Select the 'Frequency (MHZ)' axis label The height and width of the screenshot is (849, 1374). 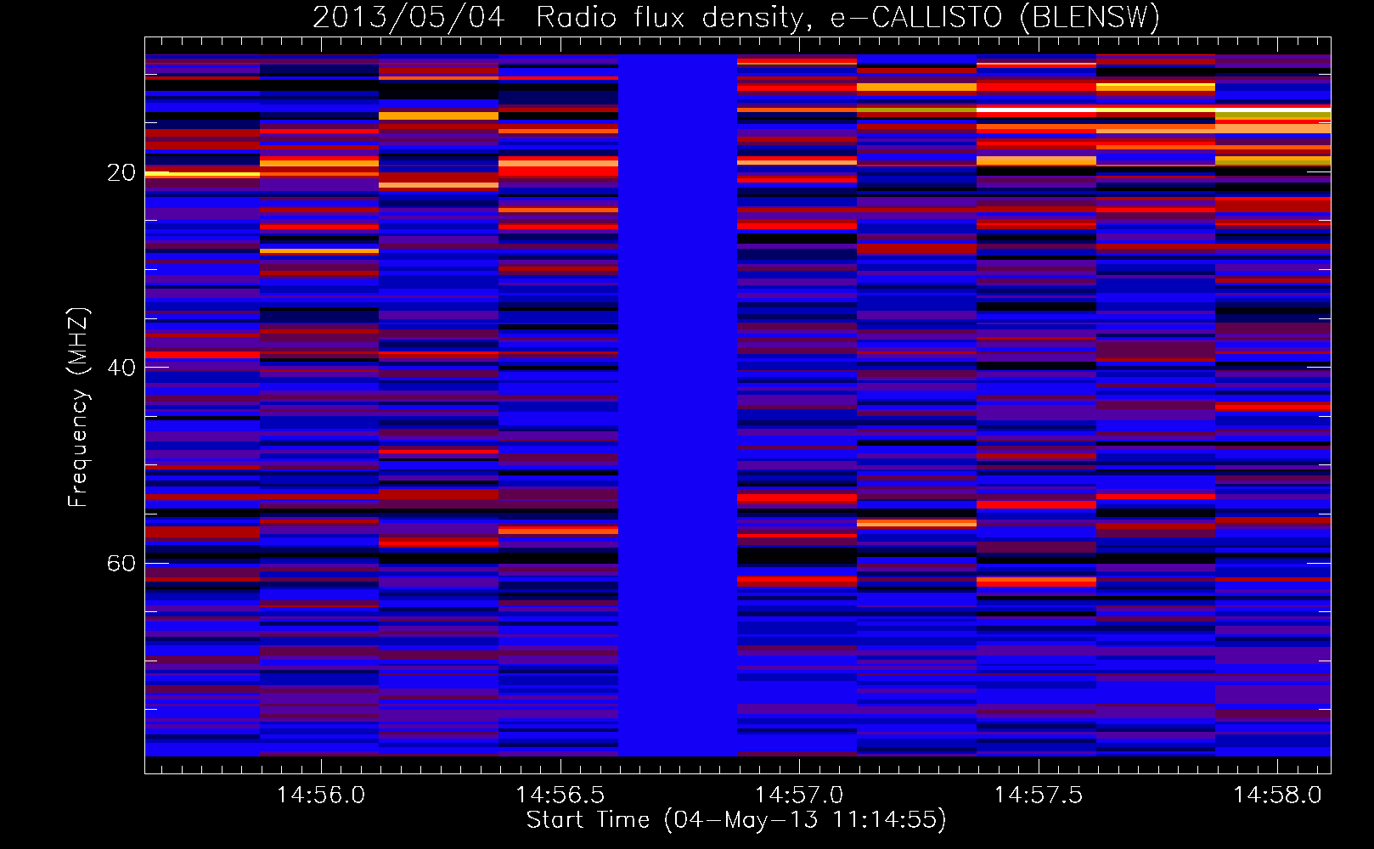[x=77, y=408]
